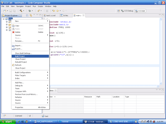Choose Import... from context menu
Image resolution: width=166 pixels, height=124 pixels.
pyautogui.click(x=30, y=46)
